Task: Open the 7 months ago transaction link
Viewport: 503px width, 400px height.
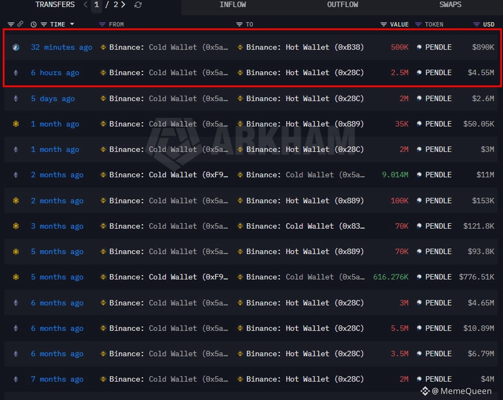Action: [x=57, y=379]
